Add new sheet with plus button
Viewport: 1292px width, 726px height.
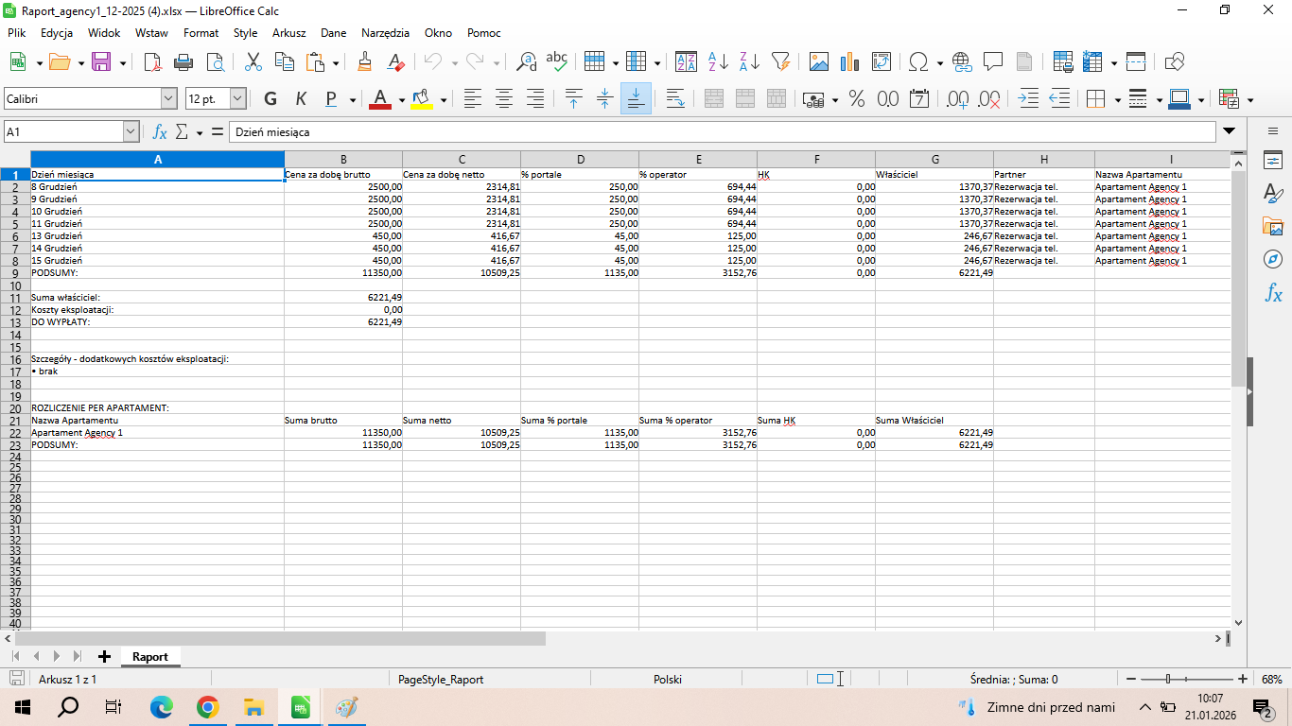coord(104,656)
